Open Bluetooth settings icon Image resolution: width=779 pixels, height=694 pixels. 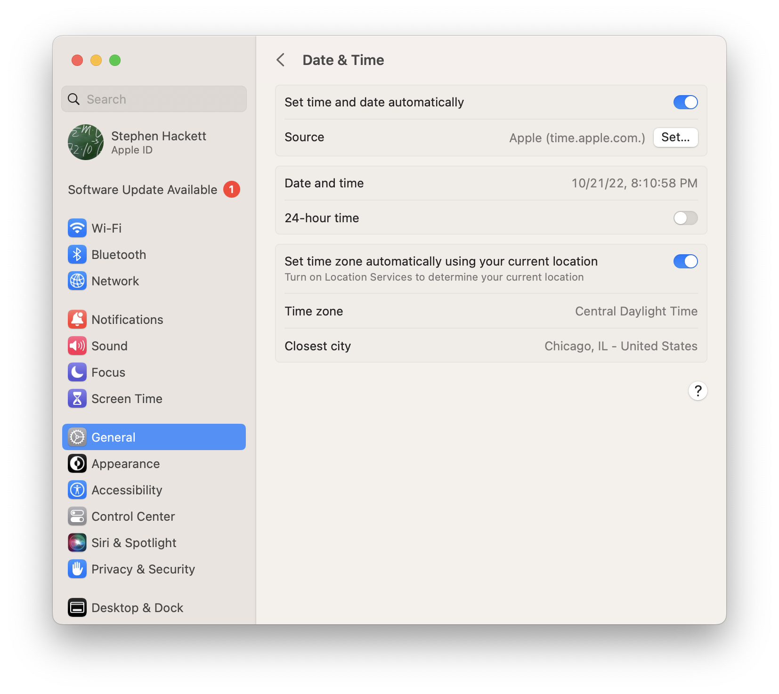77,255
